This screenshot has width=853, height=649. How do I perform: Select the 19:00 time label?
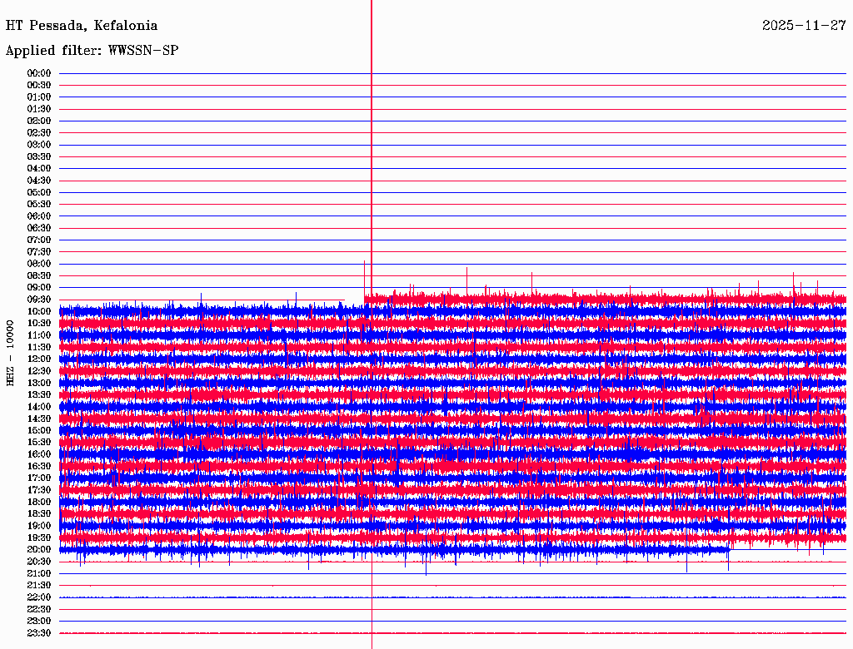pyautogui.click(x=39, y=526)
